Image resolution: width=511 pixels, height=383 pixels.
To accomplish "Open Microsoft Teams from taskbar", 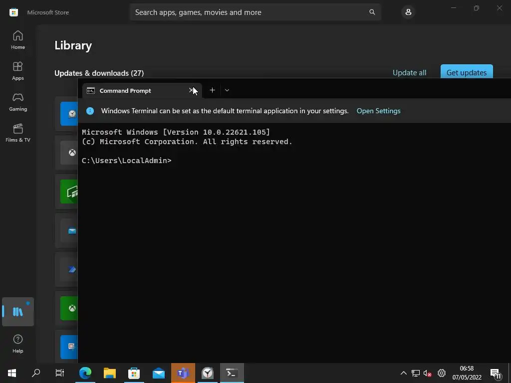I will (183, 373).
